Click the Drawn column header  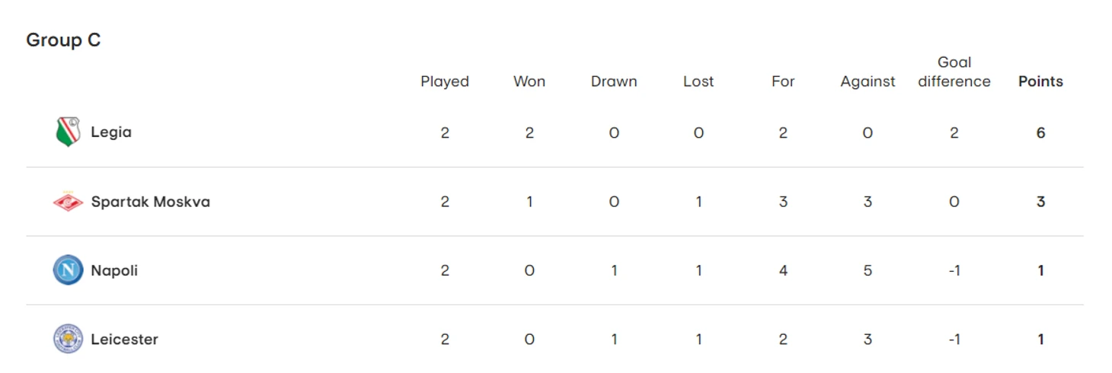tap(614, 81)
